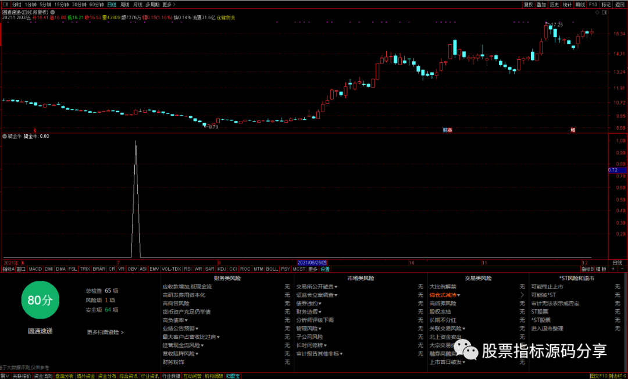Expand the 高负债率 risk item
The image size is (628, 379).
point(175,320)
